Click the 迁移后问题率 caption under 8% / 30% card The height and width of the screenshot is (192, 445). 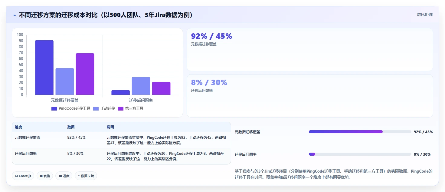[x=202, y=90]
